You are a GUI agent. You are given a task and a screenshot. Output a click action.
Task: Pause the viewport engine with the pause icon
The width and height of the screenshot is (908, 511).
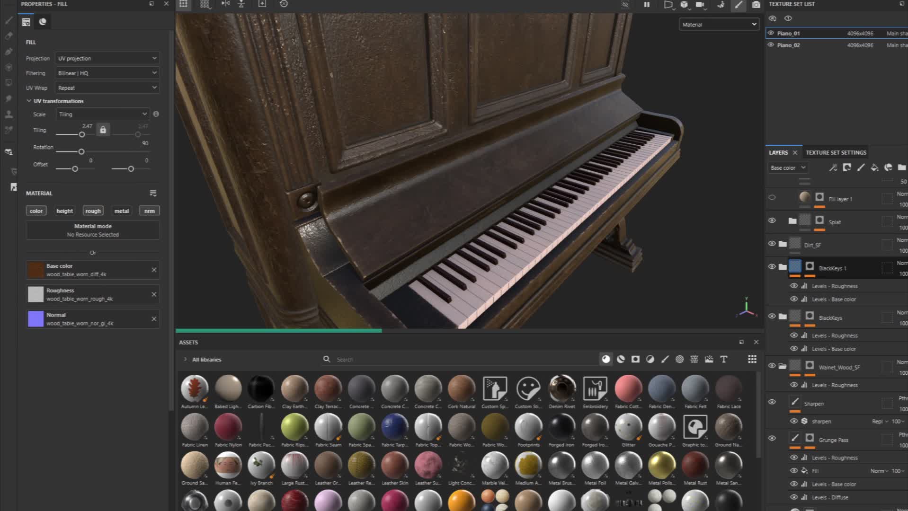click(x=647, y=5)
